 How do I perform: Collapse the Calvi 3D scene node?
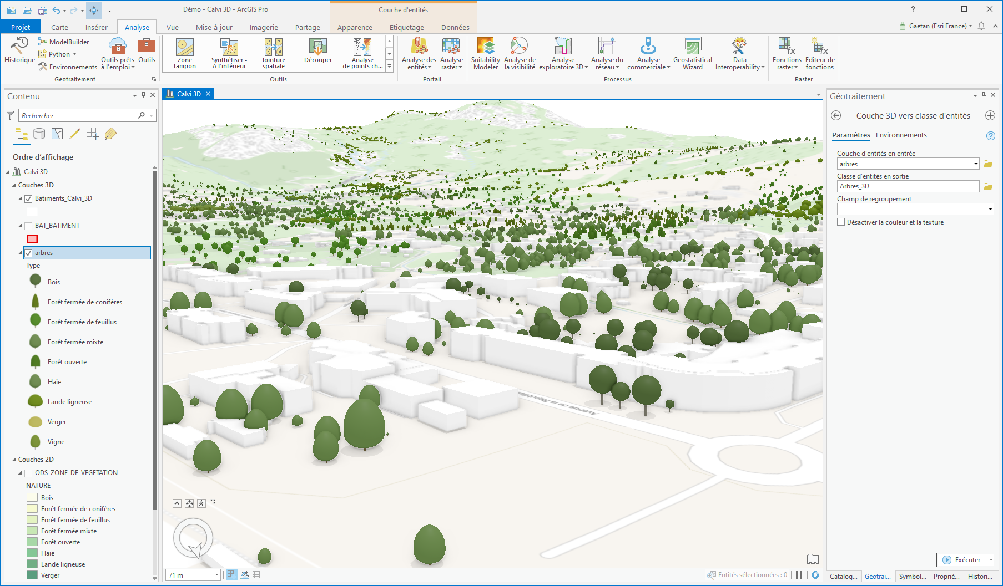[x=8, y=172]
